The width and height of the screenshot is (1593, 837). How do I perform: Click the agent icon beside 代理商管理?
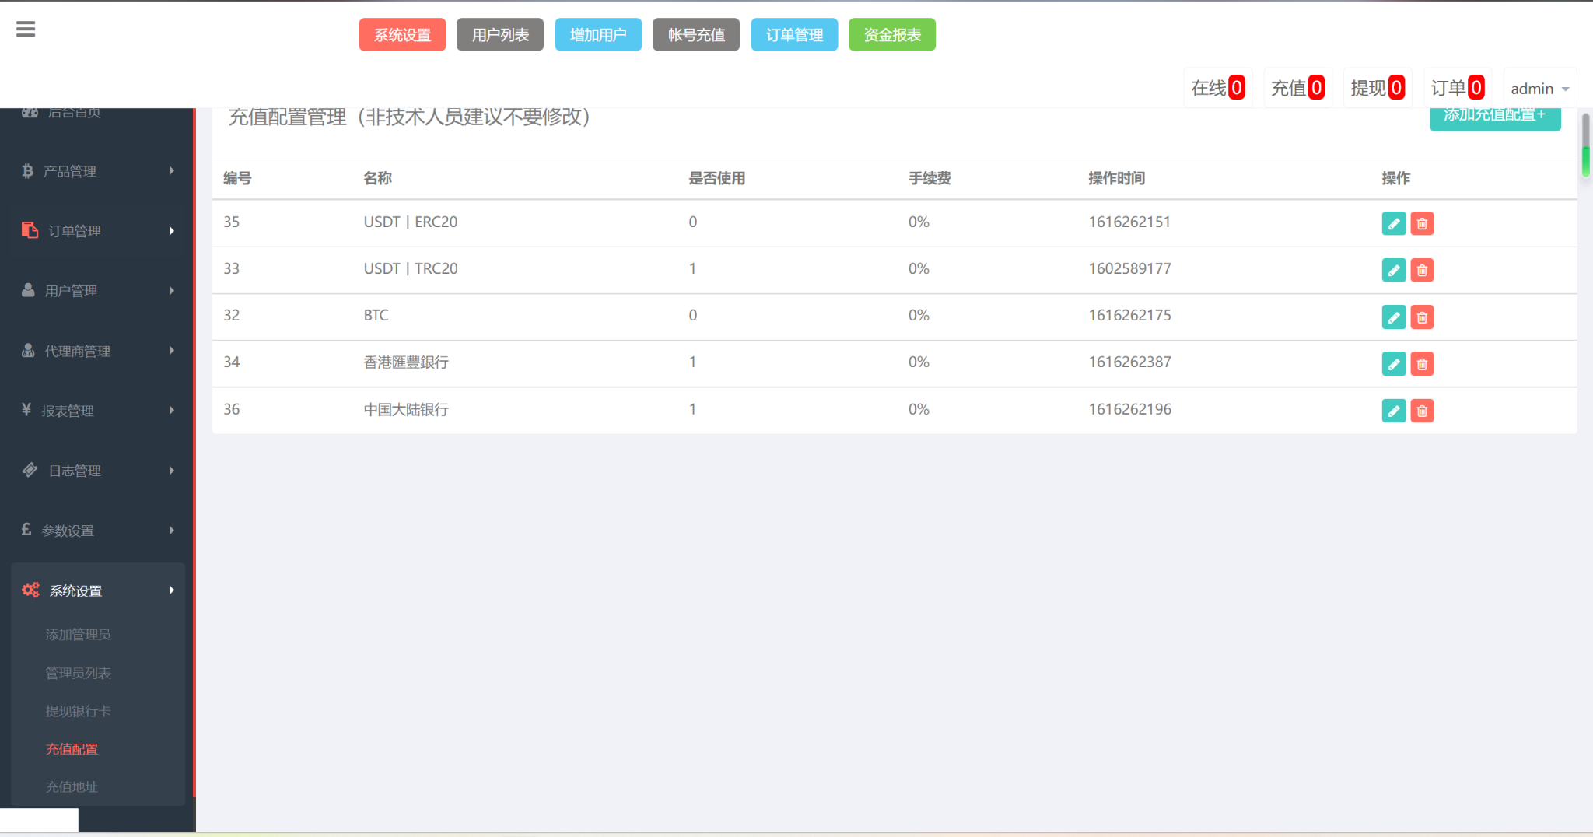(28, 350)
